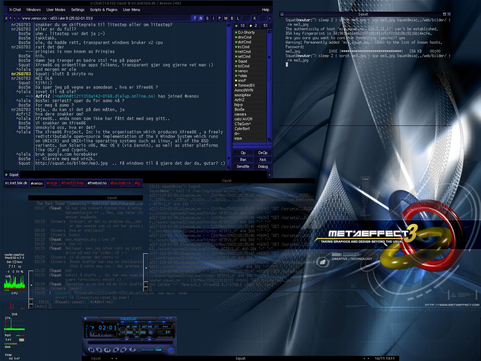Click the < move-tab-left arrow by topic bar

coord(14,18)
